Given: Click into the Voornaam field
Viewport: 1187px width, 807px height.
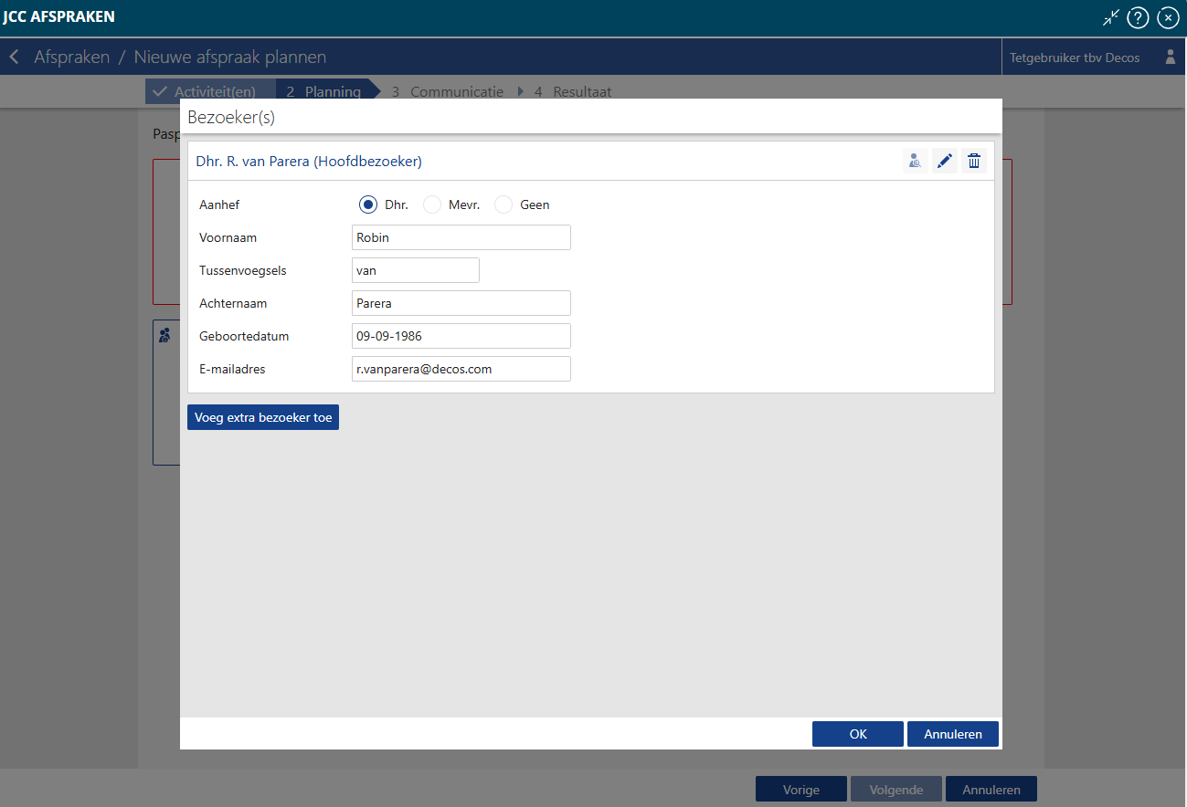Looking at the screenshot, I should pos(461,237).
